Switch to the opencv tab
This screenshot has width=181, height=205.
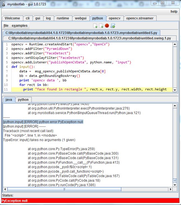[x=114, y=18]
